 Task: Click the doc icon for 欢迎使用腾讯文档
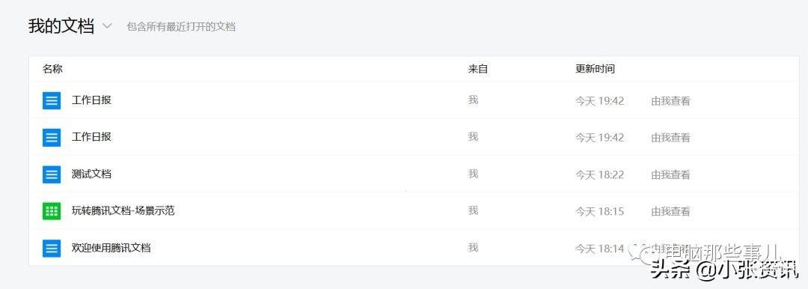point(52,249)
